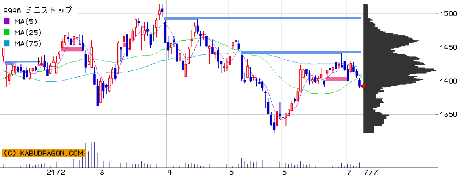Click the MA(75) legend label
Screen dimensions: 471x177
pos(28,44)
